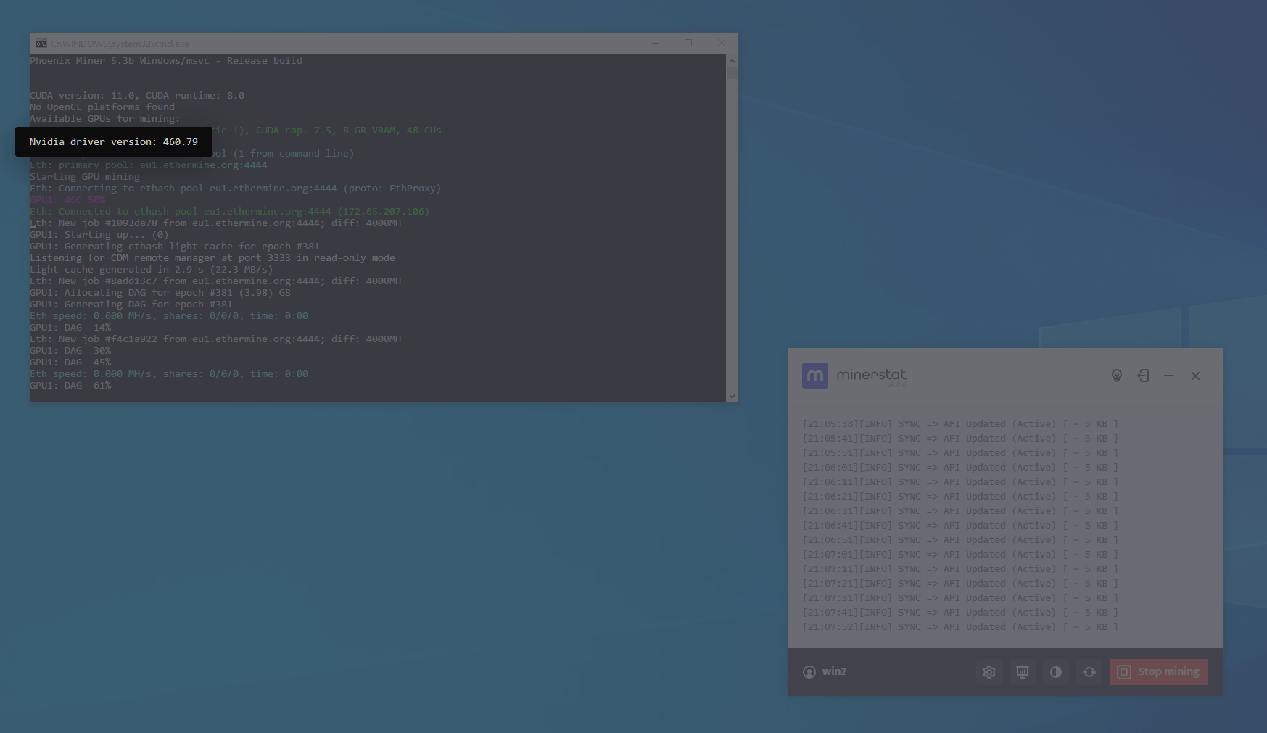Close the cmd.exe window
Image resolution: width=1267 pixels, height=733 pixels.
pos(721,43)
